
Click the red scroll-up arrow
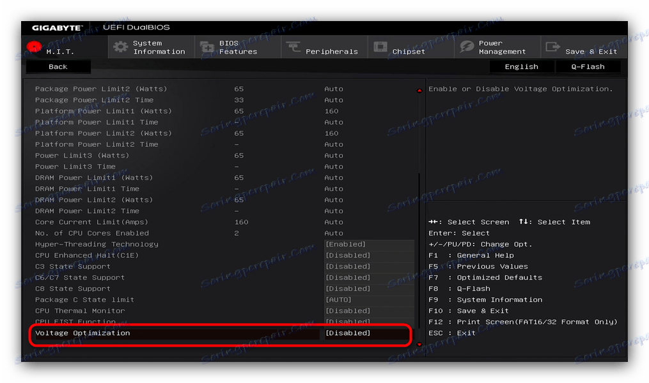[419, 91]
